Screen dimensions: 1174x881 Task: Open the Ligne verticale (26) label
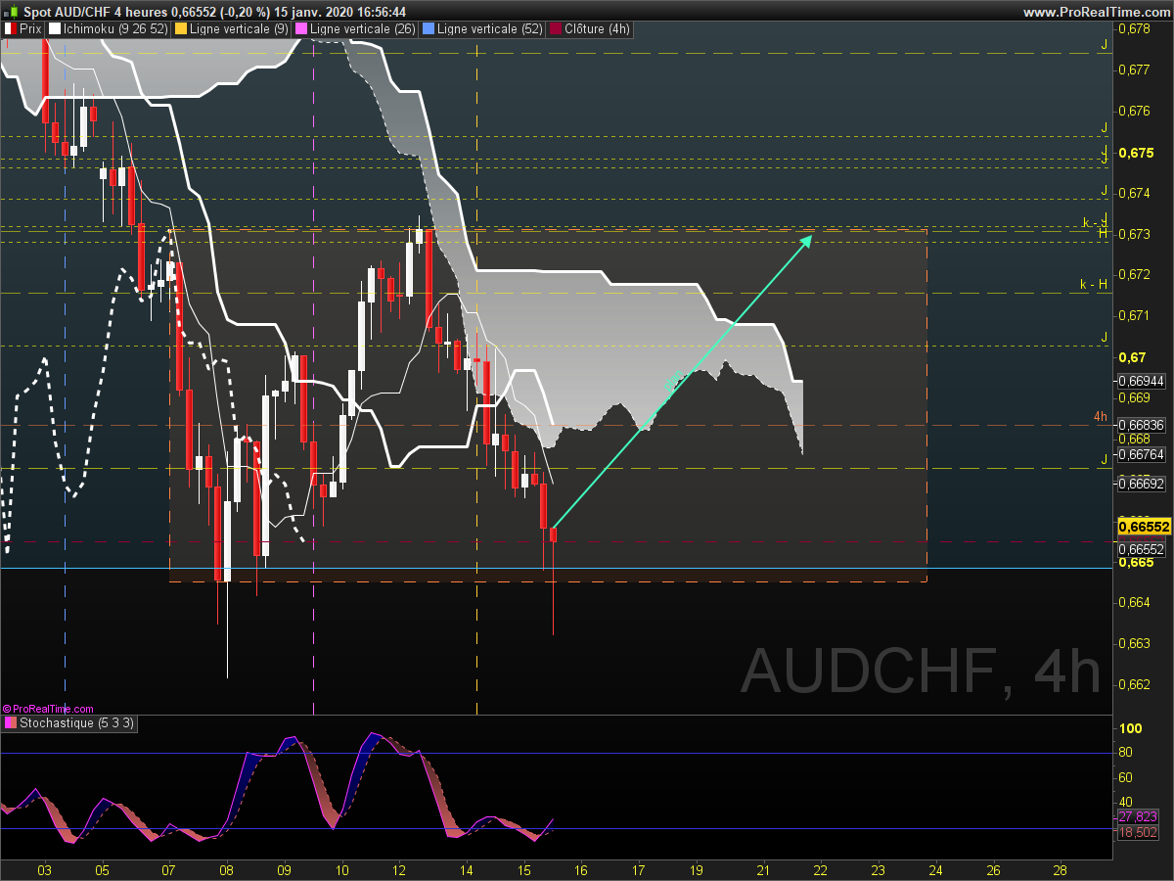[362, 29]
